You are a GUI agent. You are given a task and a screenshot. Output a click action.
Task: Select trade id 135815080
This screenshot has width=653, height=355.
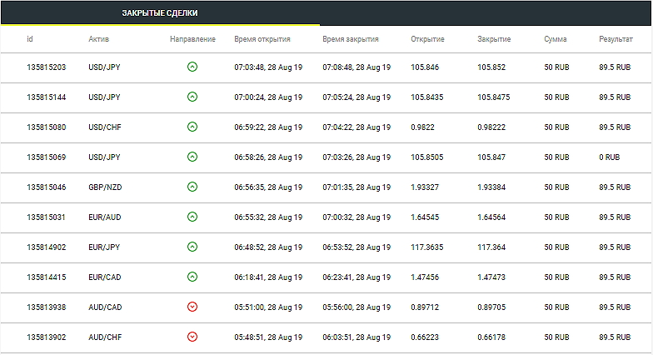point(47,127)
